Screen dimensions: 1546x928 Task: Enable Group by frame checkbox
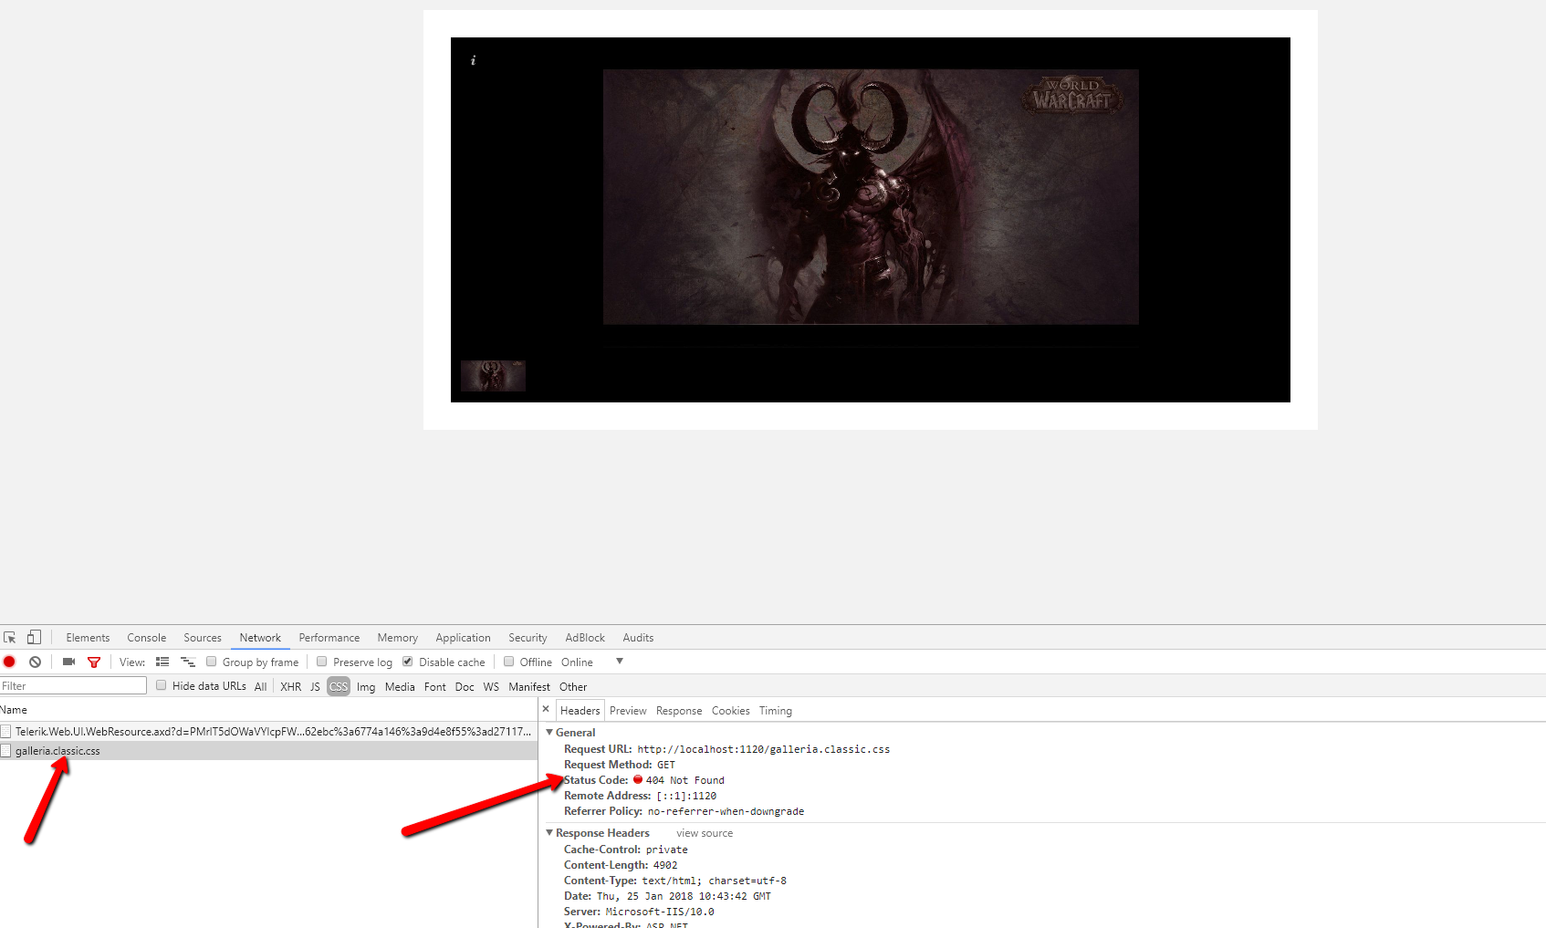(212, 662)
